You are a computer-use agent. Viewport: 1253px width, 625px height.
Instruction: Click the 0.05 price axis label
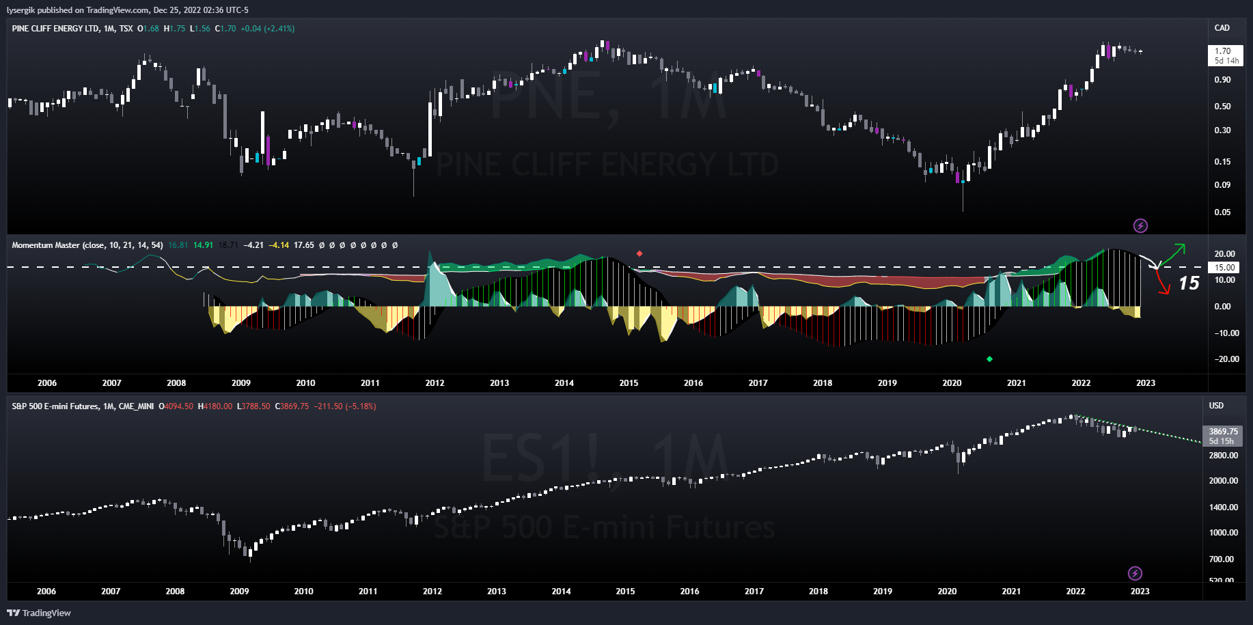(x=1223, y=212)
